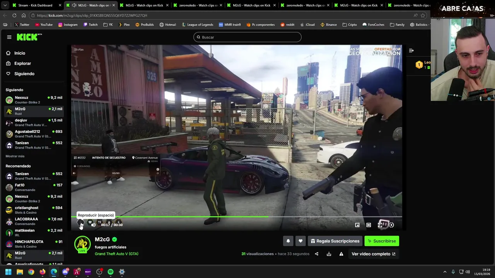Click the browser home button
This screenshot has width=495, height=278.
(x=24, y=15)
